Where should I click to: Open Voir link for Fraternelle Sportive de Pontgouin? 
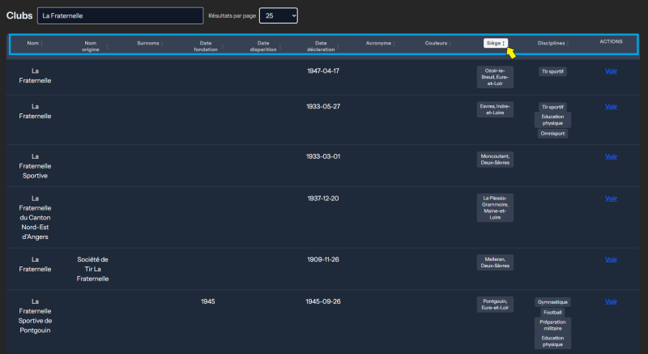(611, 301)
